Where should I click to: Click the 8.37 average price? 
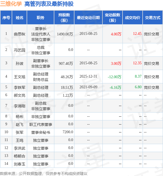point(138,77)
